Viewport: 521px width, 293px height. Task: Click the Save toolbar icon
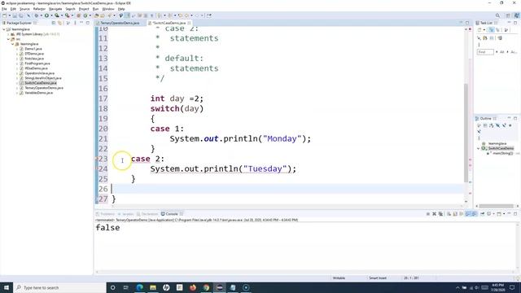(x=15, y=15)
